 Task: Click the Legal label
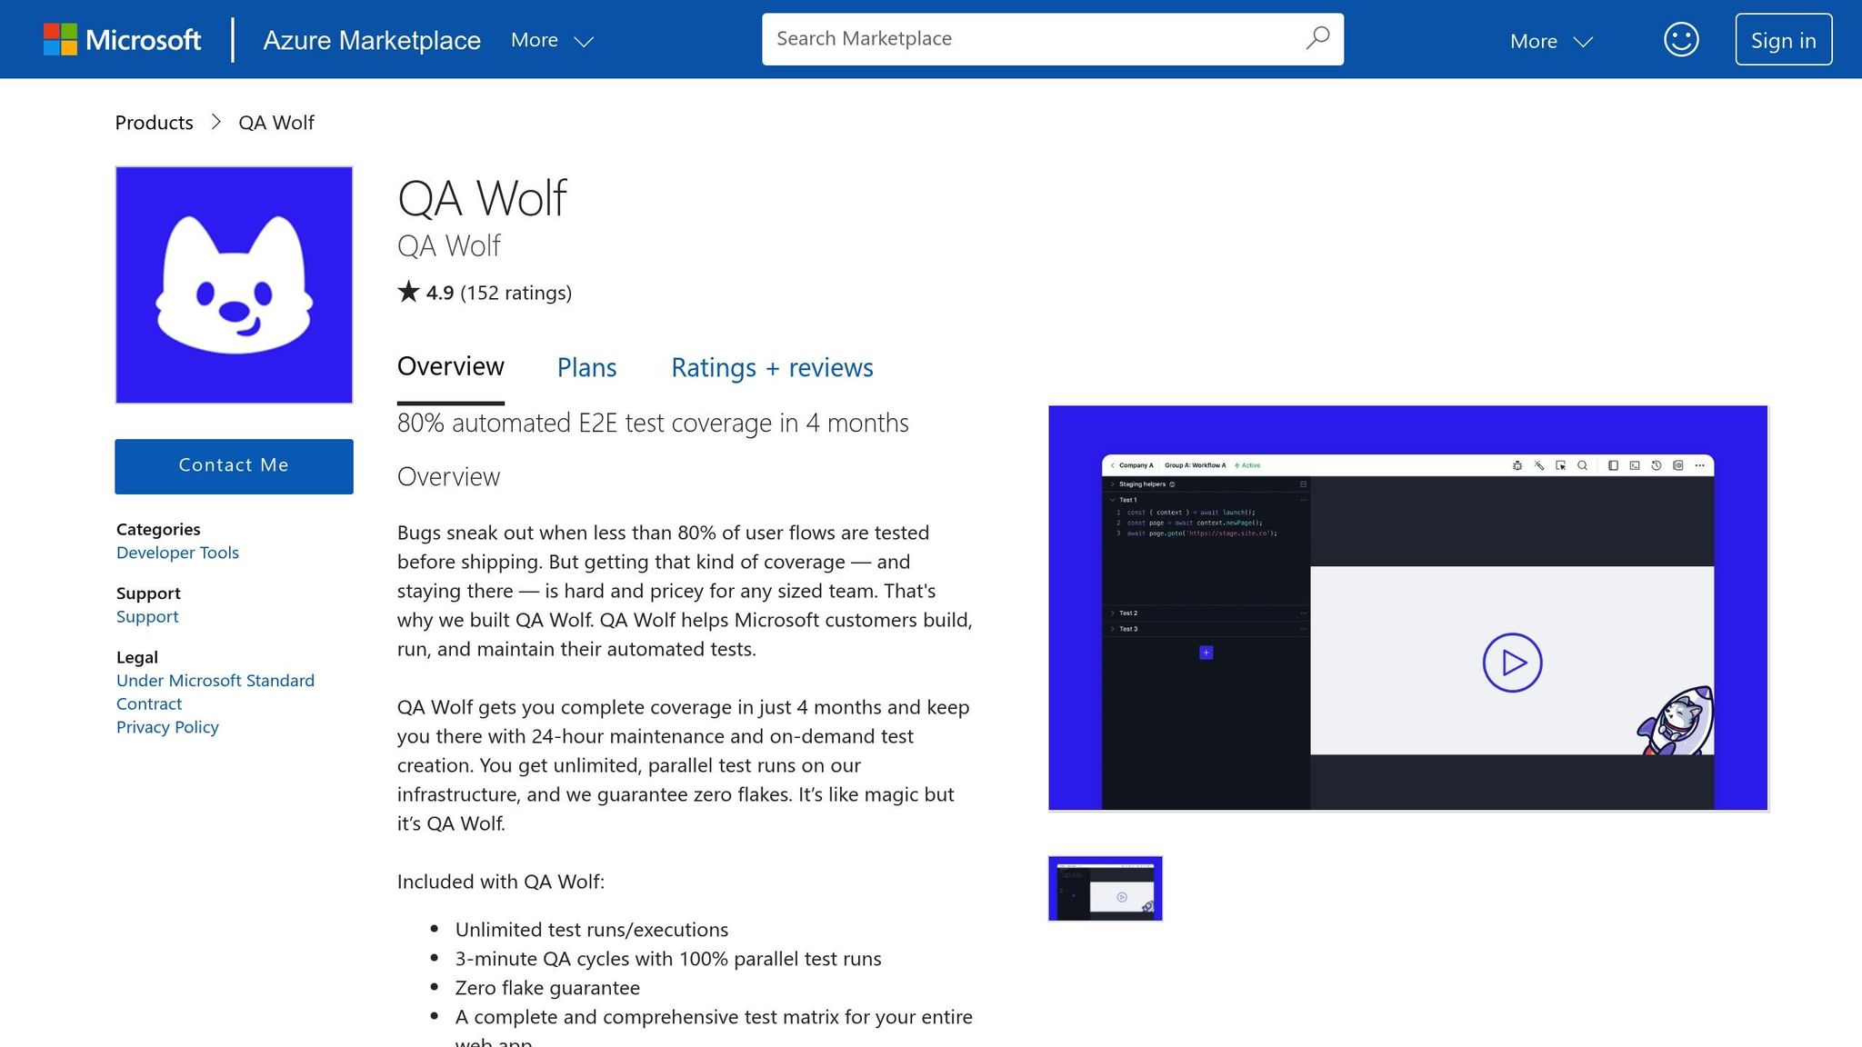[137, 657]
